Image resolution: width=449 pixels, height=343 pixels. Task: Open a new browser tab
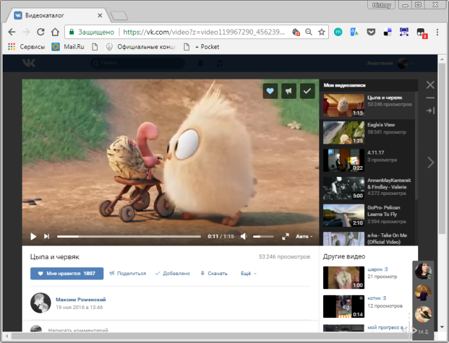tap(119, 16)
